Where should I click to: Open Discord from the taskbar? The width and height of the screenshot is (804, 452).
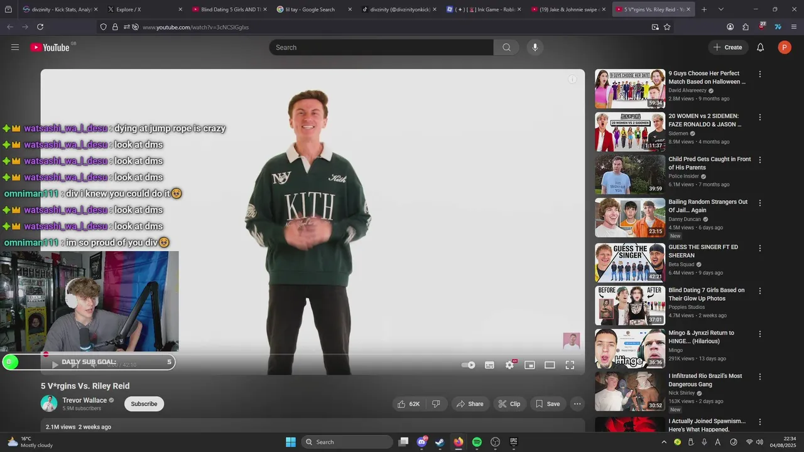421,442
